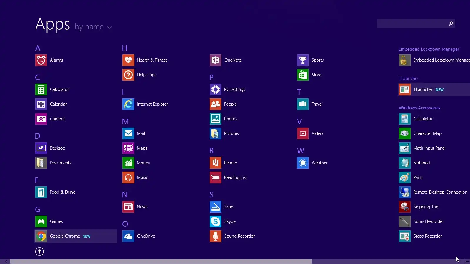Open the Calendar app icon

pyautogui.click(x=41, y=104)
